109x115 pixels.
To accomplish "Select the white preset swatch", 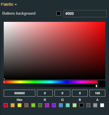I will click(102, 105).
